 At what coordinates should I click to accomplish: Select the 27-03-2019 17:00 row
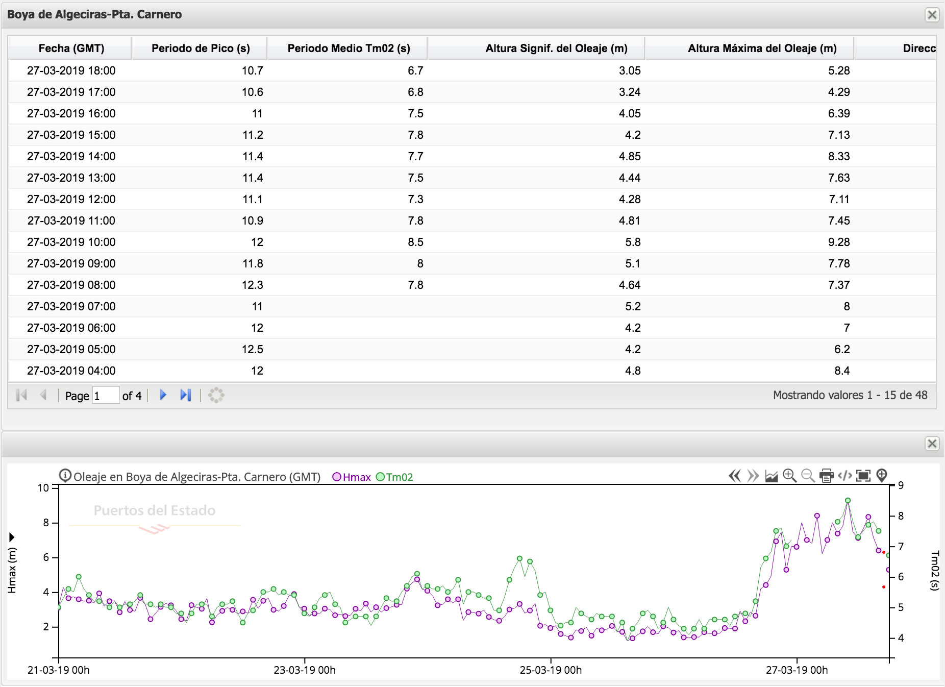[x=472, y=92]
